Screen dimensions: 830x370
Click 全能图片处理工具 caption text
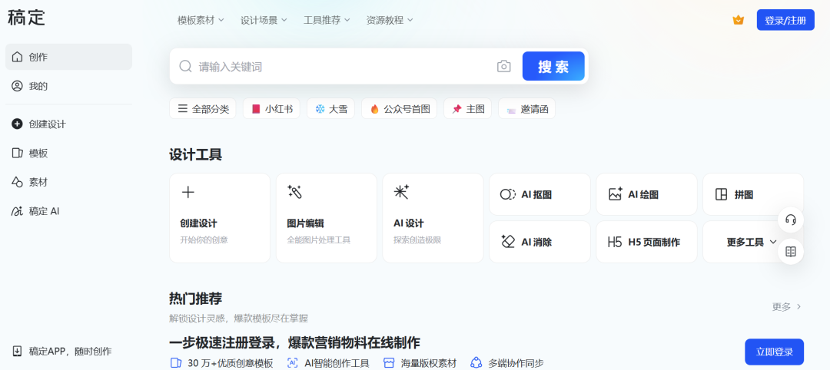pos(319,240)
